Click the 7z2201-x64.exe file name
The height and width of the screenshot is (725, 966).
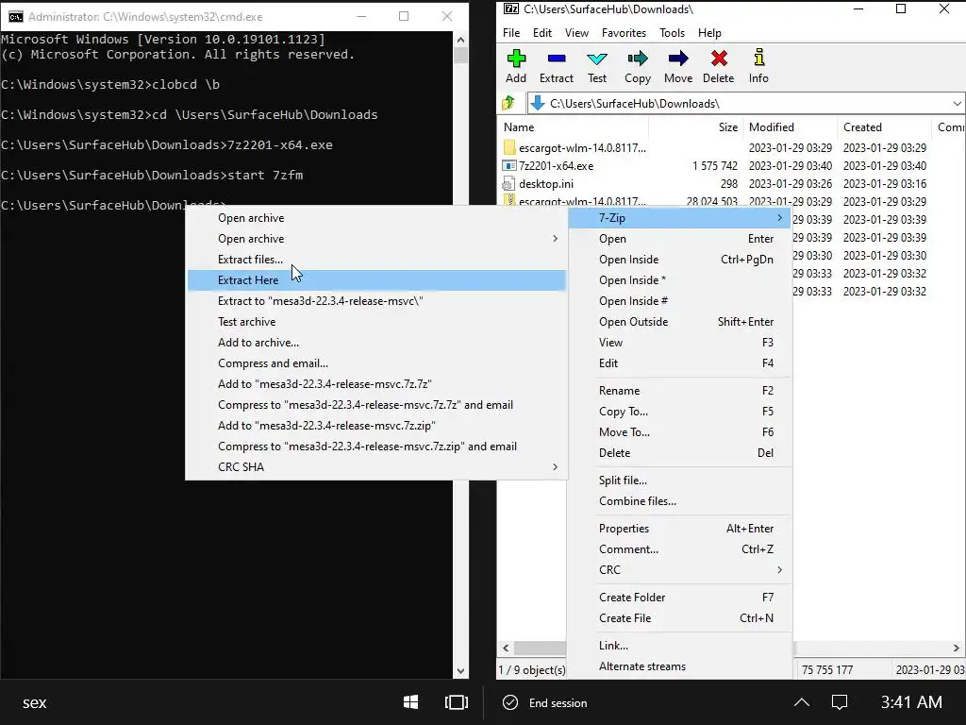(557, 165)
